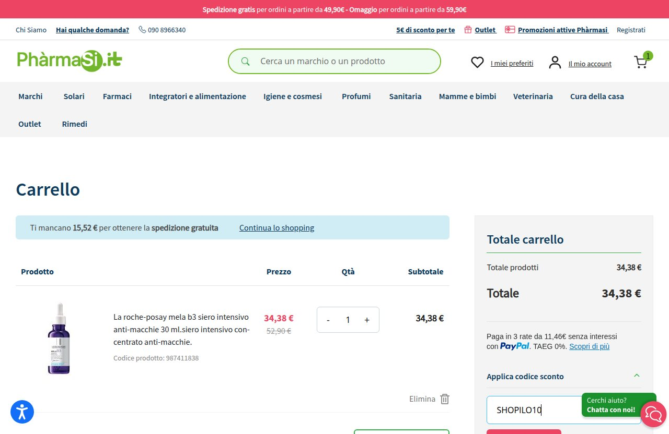Click the discount code input field
The height and width of the screenshot is (434, 669).
pyautogui.click(x=563, y=410)
